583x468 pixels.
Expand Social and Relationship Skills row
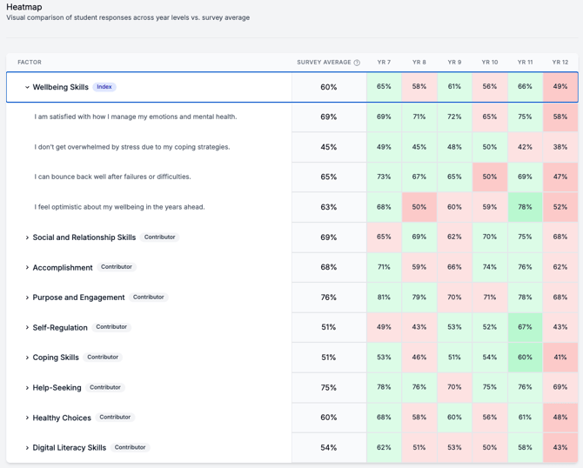(x=27, y=237)
